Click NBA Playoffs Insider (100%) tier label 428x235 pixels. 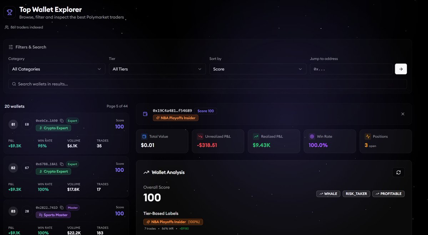pyautogui.click(x=173, y=222)
